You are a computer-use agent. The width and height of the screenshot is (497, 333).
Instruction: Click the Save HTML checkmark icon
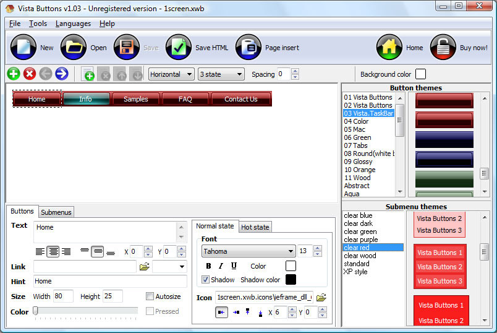[179, 47]
